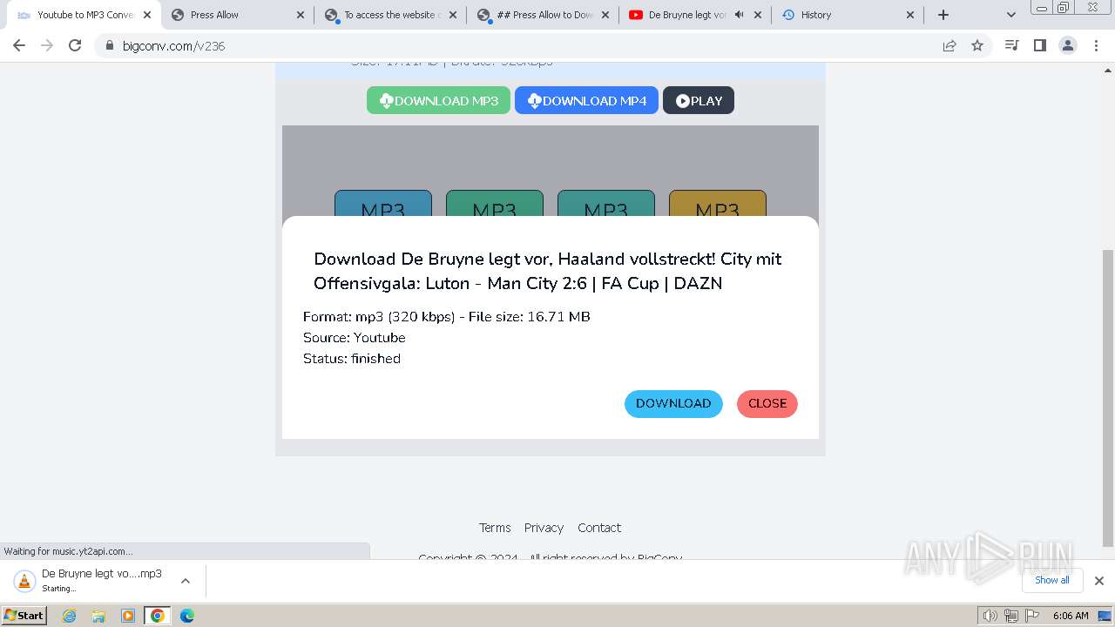Image resolution: width=1115 pixels, height=627 pixels.
Task: Click Chrome icon in taskbar
Action: 157,616
